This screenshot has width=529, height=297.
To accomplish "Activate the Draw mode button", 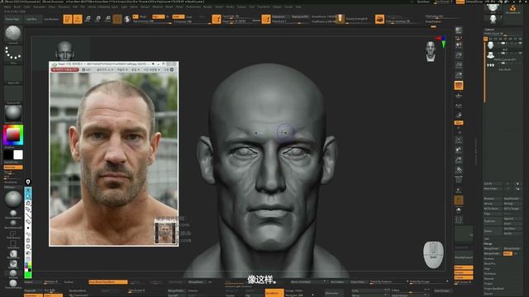I will coord(78,19).
